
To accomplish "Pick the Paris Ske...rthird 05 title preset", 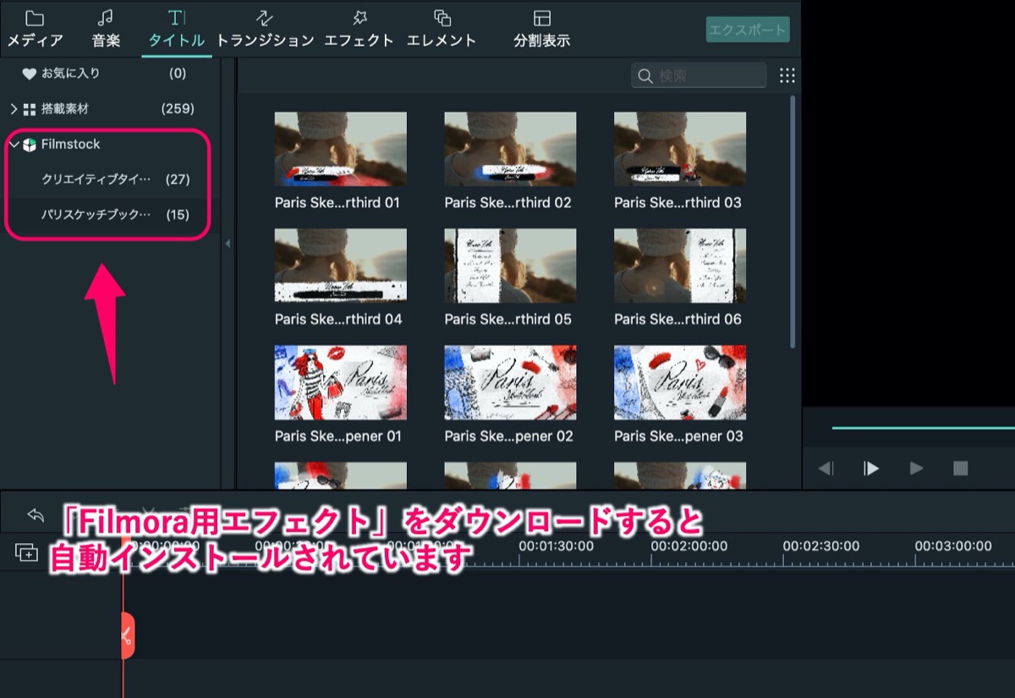I will pyautogui.click(x=510, y=266).
